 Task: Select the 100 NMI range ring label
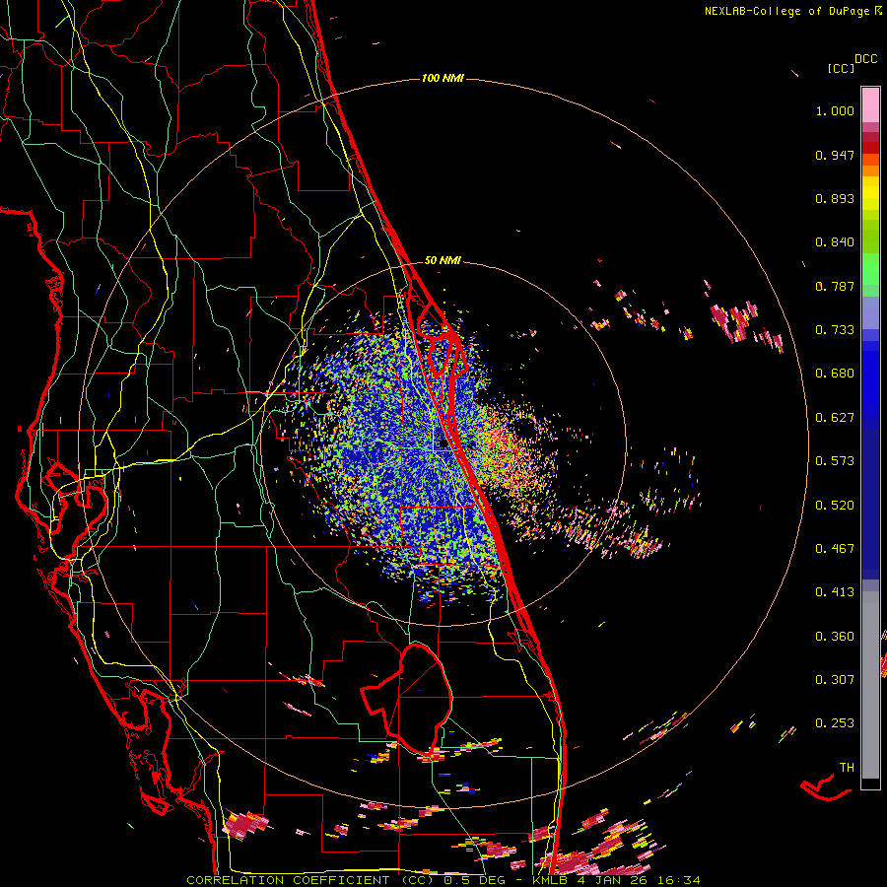pos(443,78)
